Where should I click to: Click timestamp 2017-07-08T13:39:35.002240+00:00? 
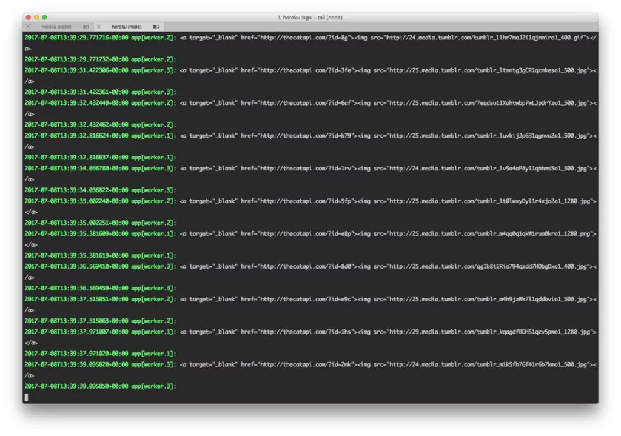click(76, 201)
